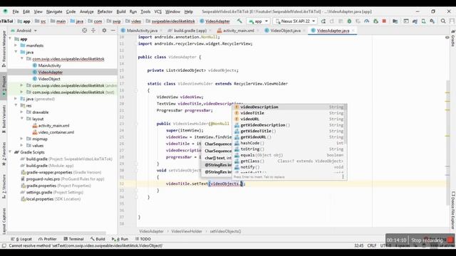Screen dimensions: 456x256
Task: Toggle the Resource Manager side tab
Action: tap(4, 49)
